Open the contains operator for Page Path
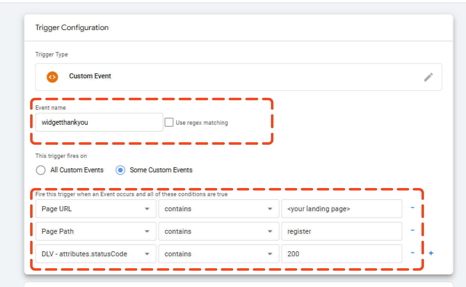Viewport: 466px width, 287px height. (x=219, y=232)
